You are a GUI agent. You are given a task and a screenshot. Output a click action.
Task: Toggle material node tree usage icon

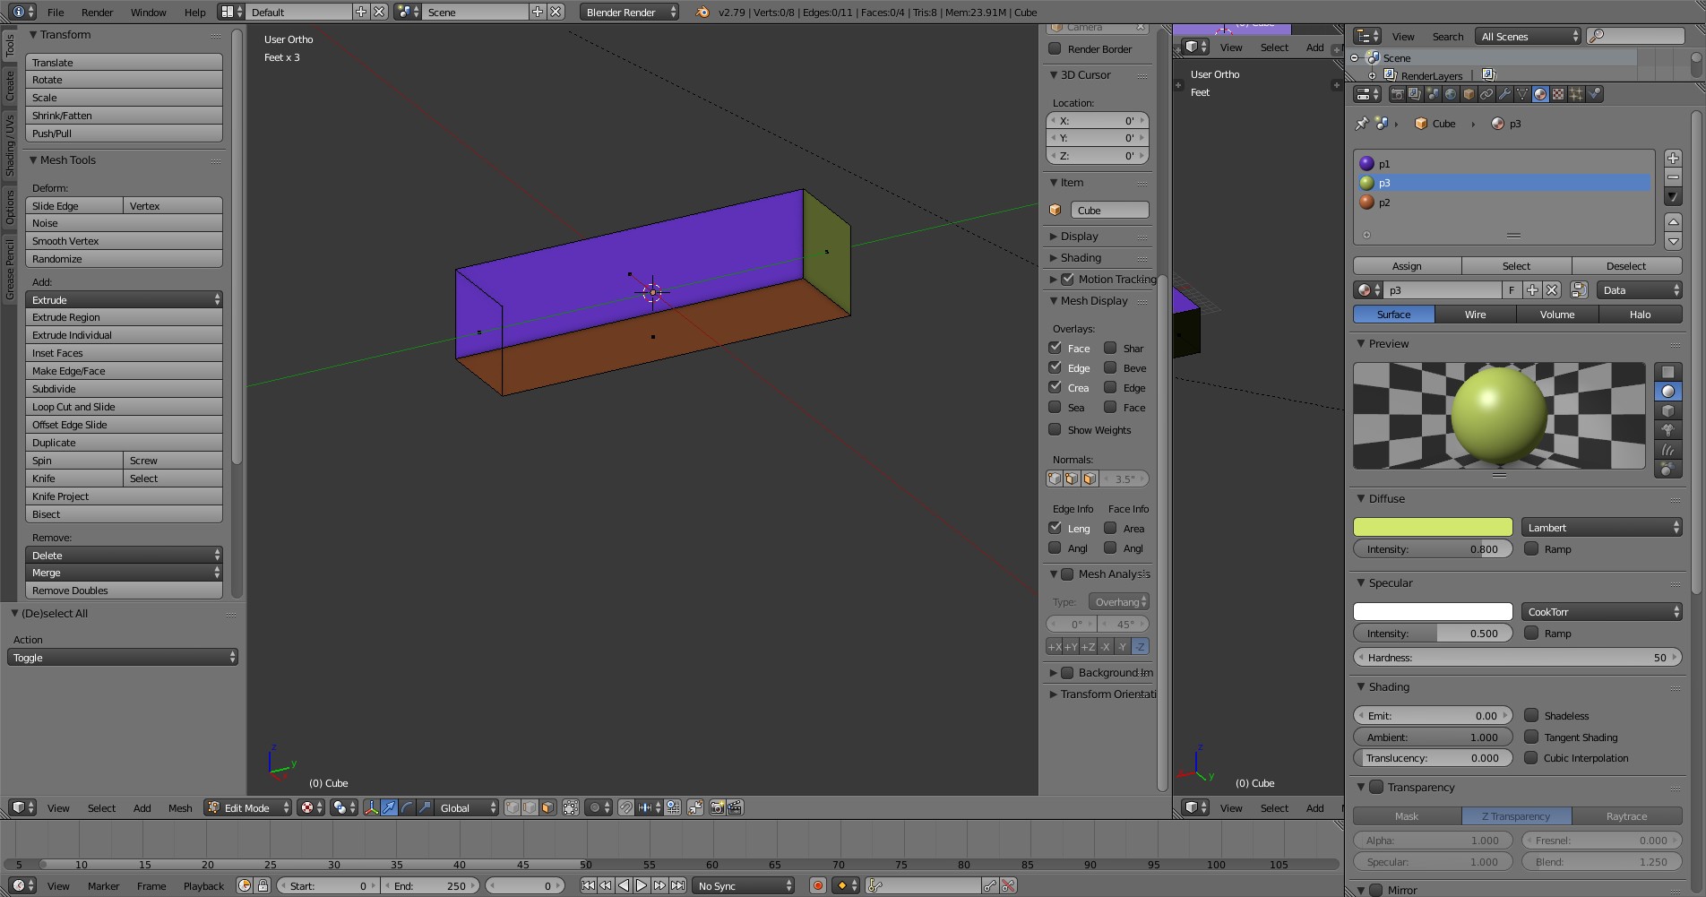1579,290
